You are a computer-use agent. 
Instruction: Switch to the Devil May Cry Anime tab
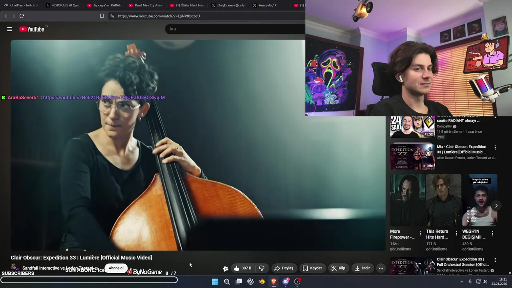pyautogui.click(x=146, y=5)
